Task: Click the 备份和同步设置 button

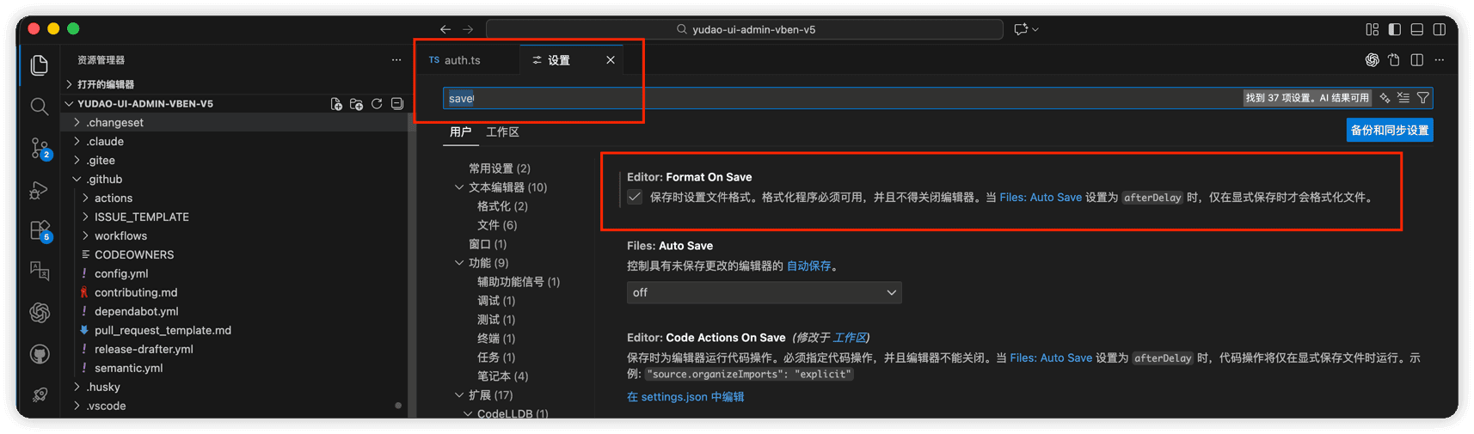Action: [1390, 131]
